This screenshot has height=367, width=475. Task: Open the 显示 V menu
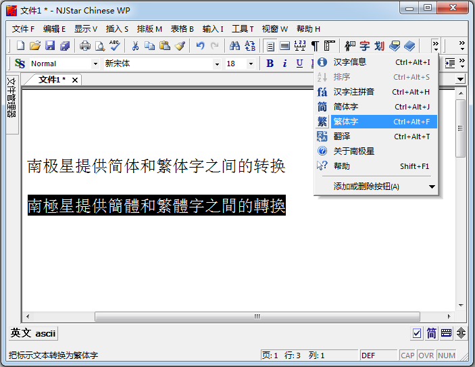86,29
